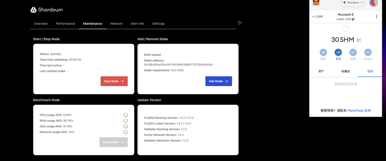Click the blue Add Stake button
The height and width of the screenshot is (161, 386).
pyautogui.click(x=219, y=81)
